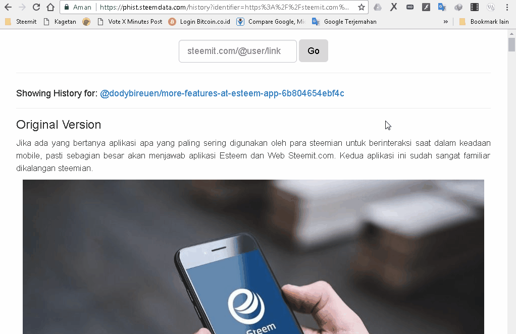Go to the browser home page
This screenshot has height=334, width=516.
(x=50, y=7)
